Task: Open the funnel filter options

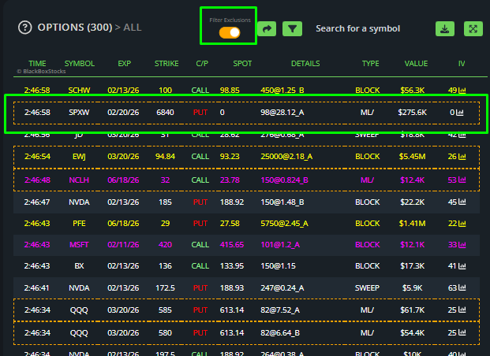Action: [293, 29]
